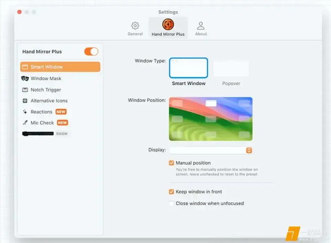Enable Close window when unfocused
The width and height of the screenshot is (331, 243).
(171, 203)
